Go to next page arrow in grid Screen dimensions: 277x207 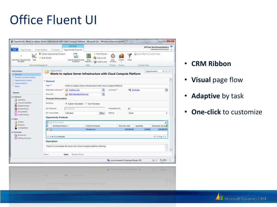coord(165,137)
